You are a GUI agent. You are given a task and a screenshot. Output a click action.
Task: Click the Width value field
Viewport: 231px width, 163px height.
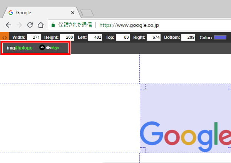34,38
